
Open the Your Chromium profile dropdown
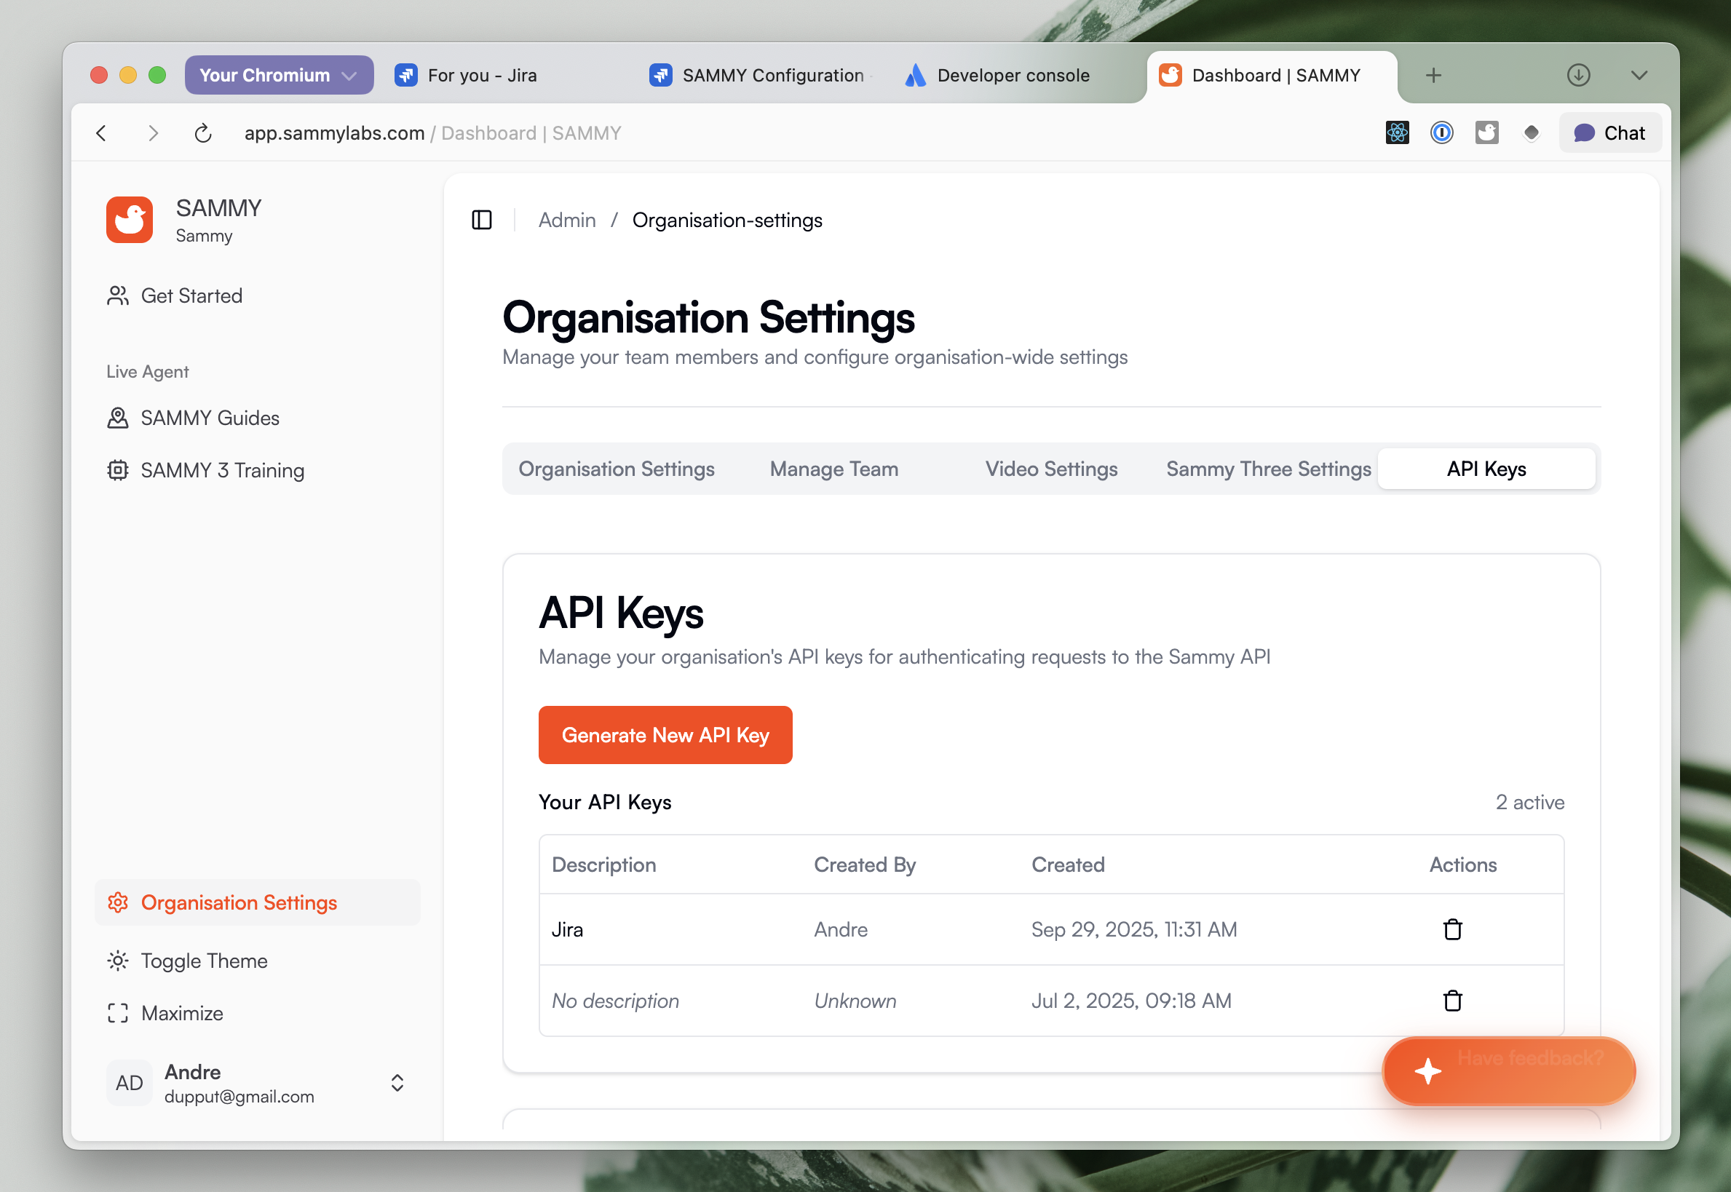pyautogui.click(x=279, y=75)
